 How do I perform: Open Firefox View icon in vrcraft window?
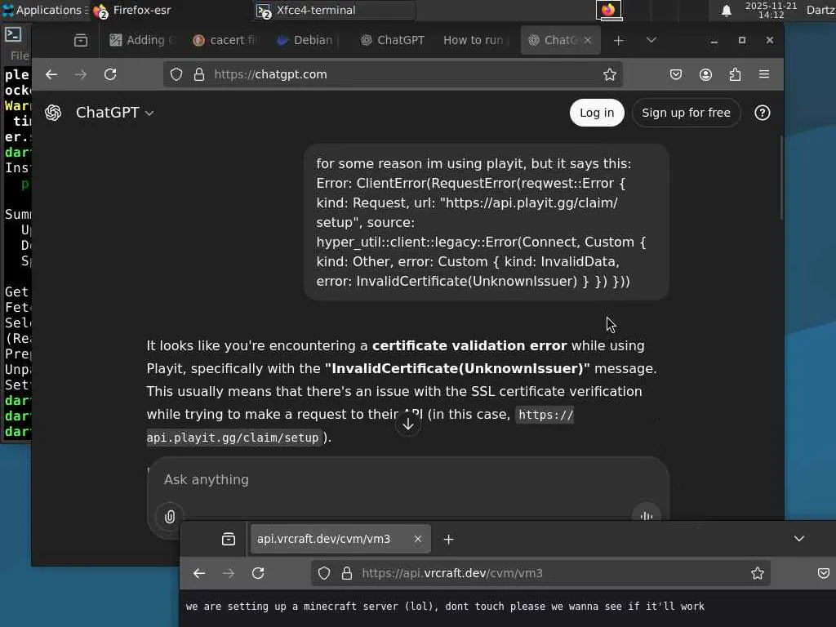(229, 540)
